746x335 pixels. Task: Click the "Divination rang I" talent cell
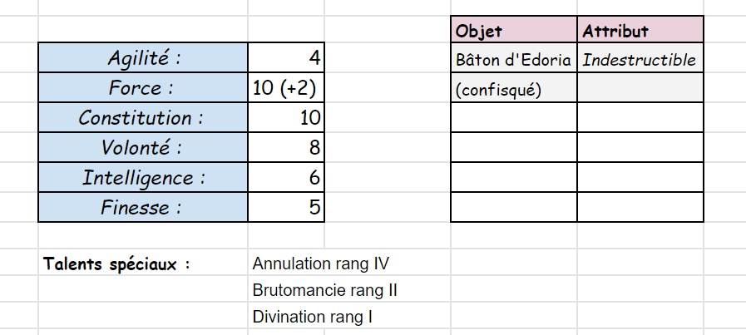coord(313,317)
